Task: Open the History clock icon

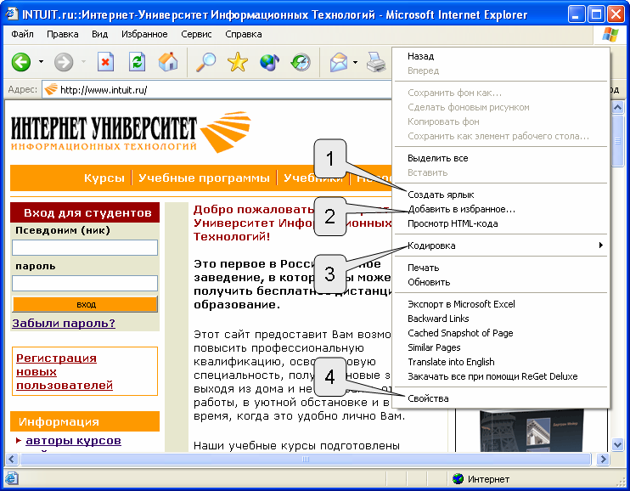Action: pos(301,62)
